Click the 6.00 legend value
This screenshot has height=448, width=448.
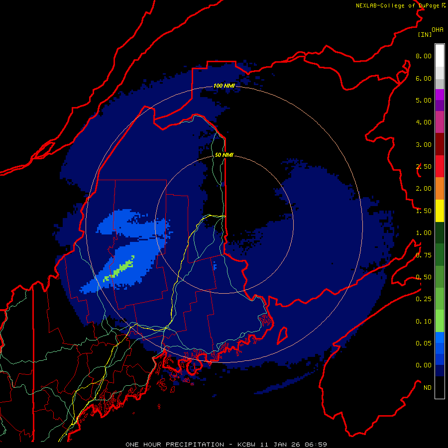(x=424, y=78)
